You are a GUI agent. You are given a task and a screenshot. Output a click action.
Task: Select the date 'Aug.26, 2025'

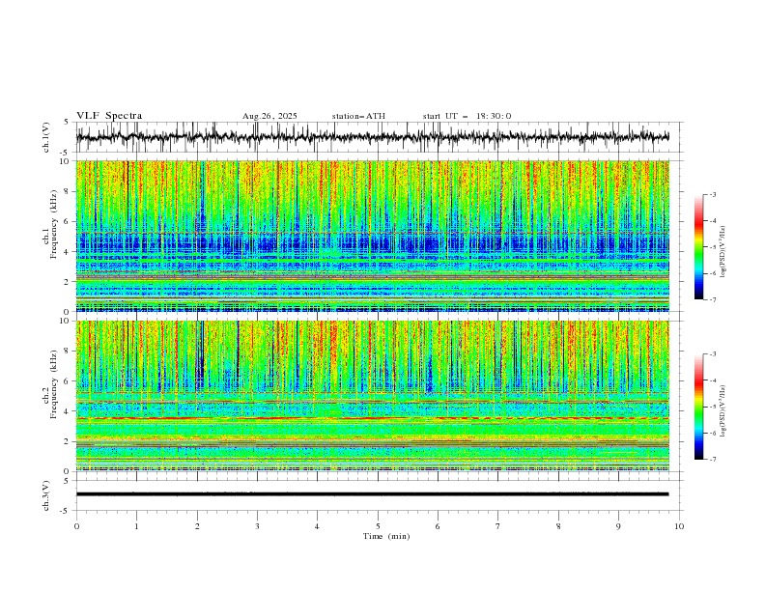(x=269, y=116)
